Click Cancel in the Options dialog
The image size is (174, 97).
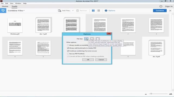click(x=101, y=60)
